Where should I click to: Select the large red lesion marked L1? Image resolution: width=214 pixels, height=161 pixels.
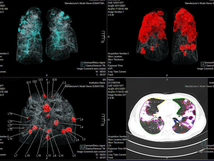[47, 108]
